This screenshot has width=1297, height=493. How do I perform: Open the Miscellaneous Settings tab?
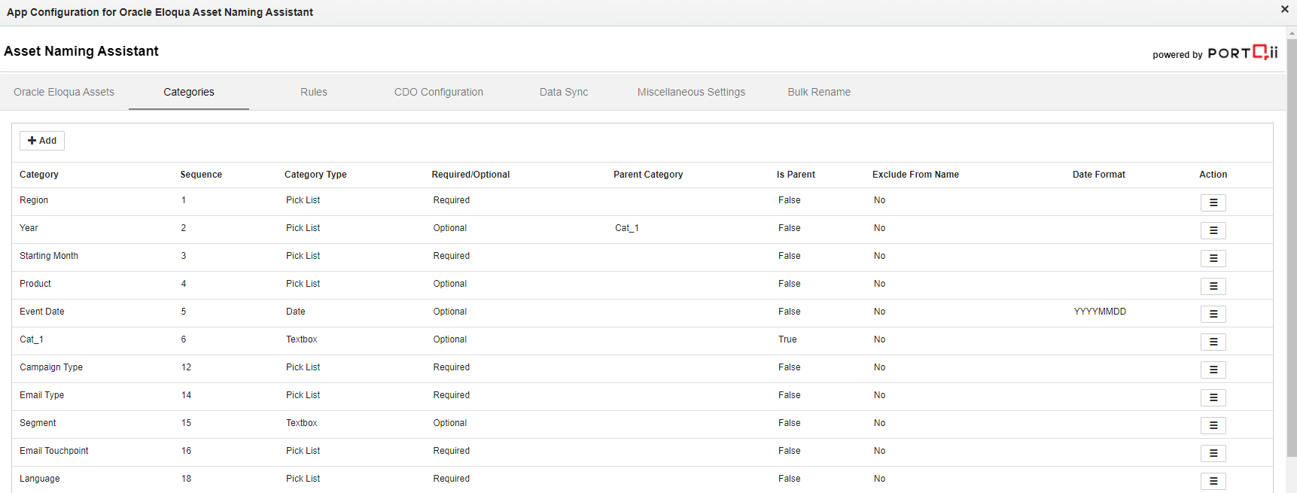coord(691,92)
